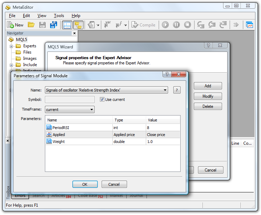Click Delete in the MQL5 Wizard

coord(208,106)
